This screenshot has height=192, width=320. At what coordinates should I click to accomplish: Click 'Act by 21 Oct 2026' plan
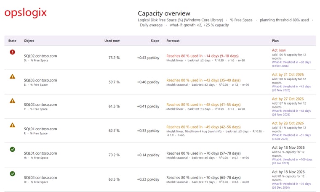pos(288,74)
